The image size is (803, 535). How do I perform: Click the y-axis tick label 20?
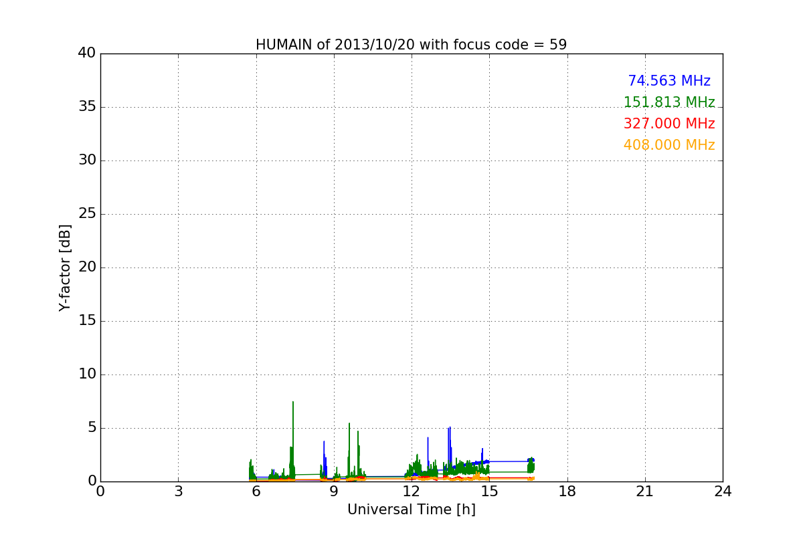(x=87, y=267)
